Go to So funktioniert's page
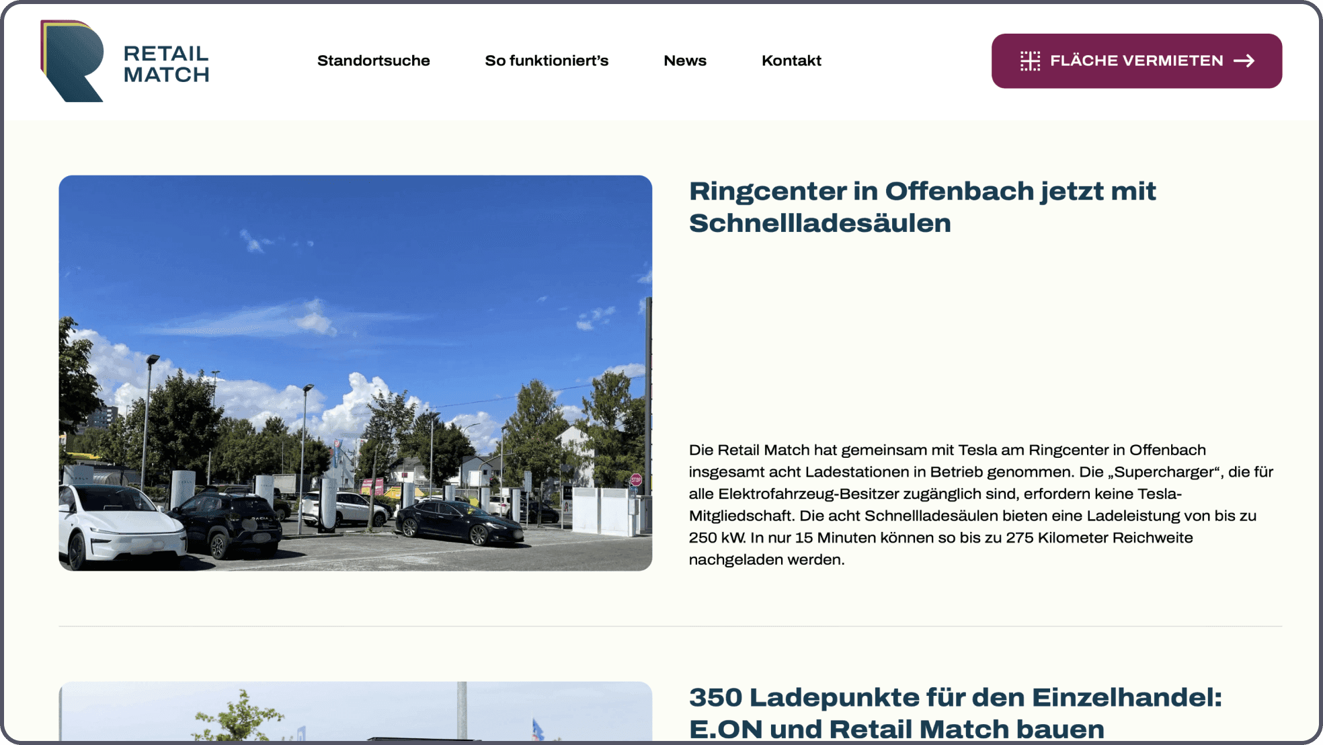This screenshot has height=745, width=1323. pyautogui.click(x=546, y=61)
